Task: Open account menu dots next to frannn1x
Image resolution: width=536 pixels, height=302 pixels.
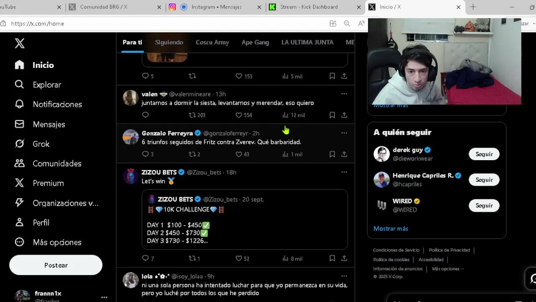Action: (x=104, y=297)
